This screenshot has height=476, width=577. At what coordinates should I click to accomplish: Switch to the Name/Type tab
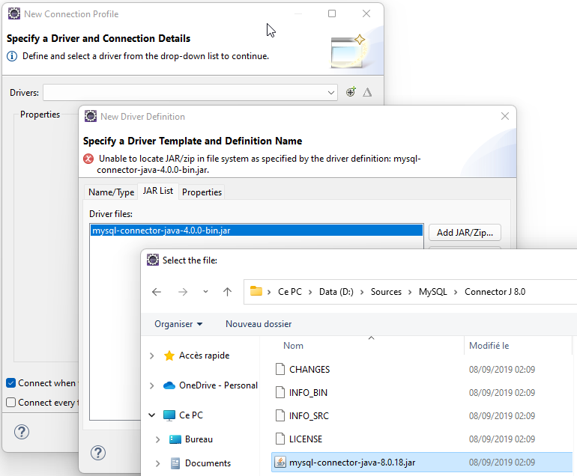coord(111,192)
